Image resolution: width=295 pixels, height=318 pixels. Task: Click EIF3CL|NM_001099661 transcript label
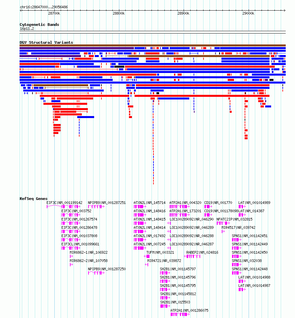click(x=80, y=244)
